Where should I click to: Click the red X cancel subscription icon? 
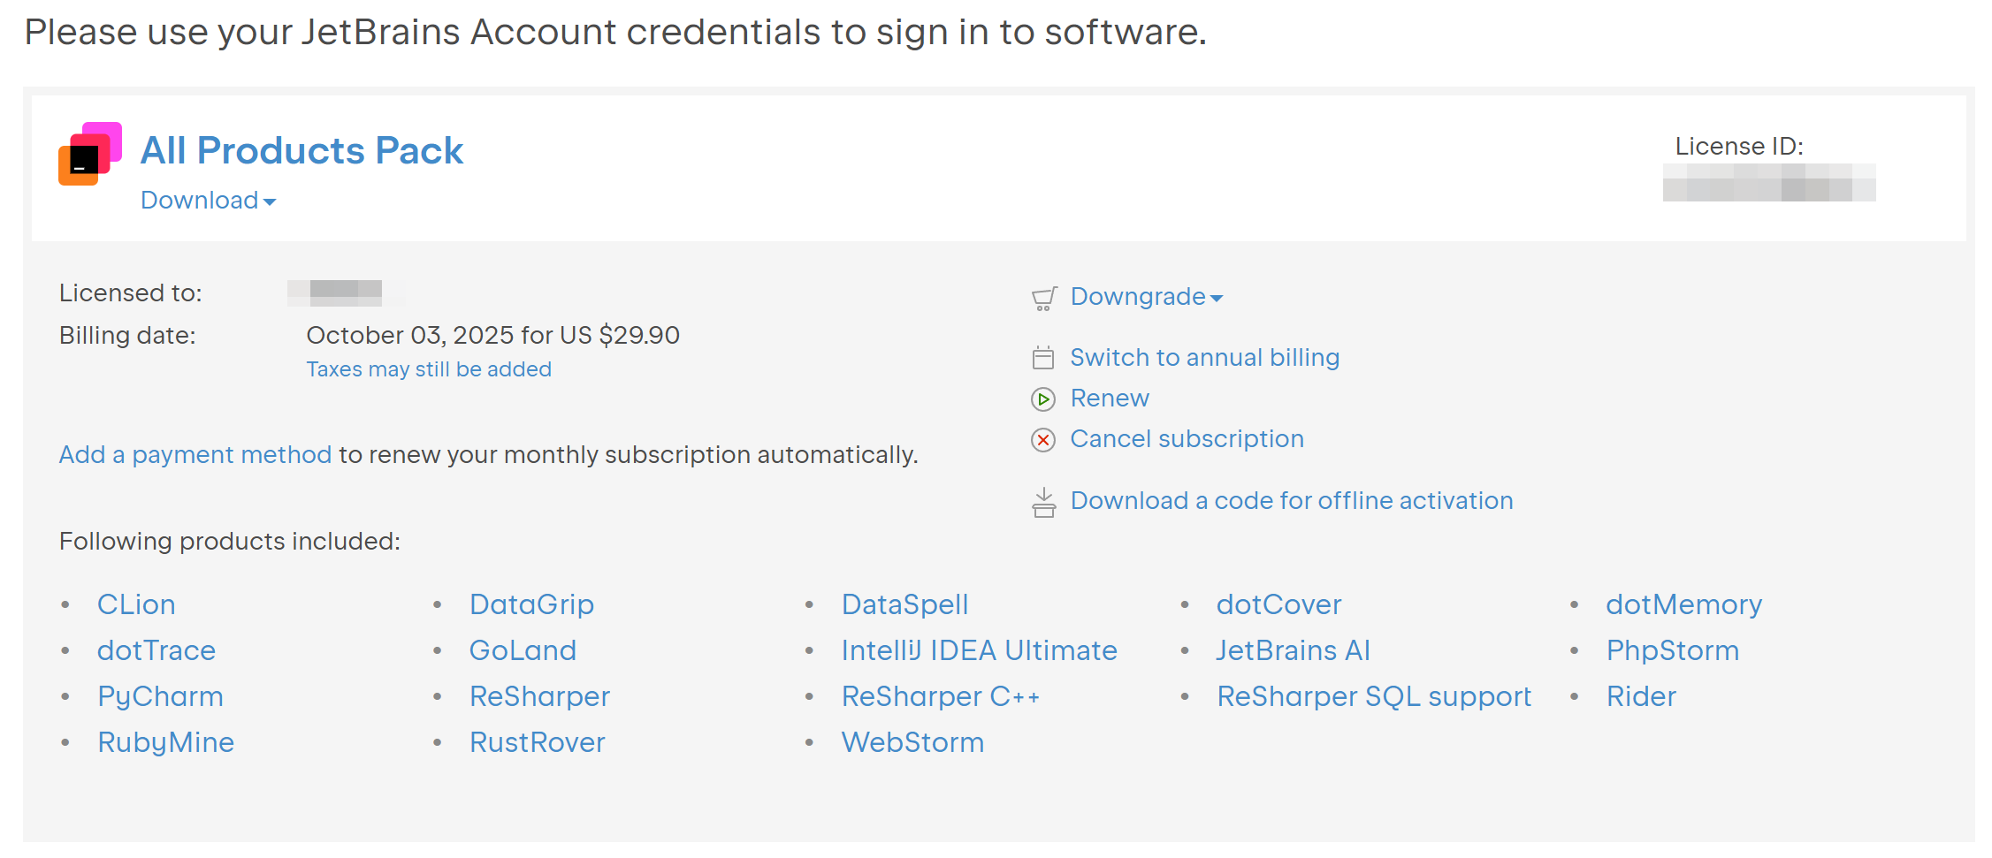(1043, 440)
